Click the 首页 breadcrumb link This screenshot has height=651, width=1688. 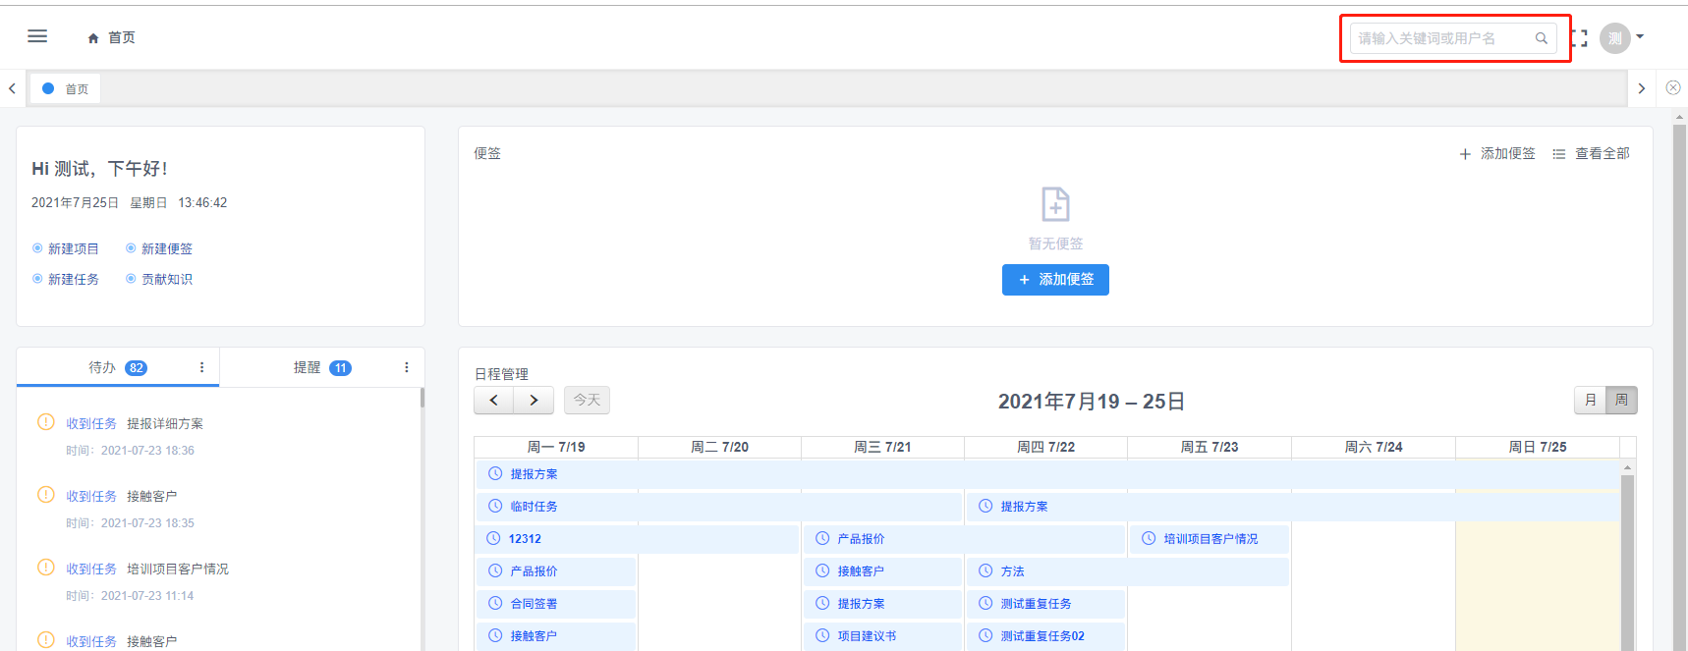pos(122,37)
